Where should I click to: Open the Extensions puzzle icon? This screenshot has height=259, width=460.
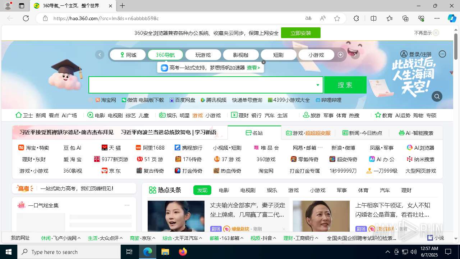(356, 18)
